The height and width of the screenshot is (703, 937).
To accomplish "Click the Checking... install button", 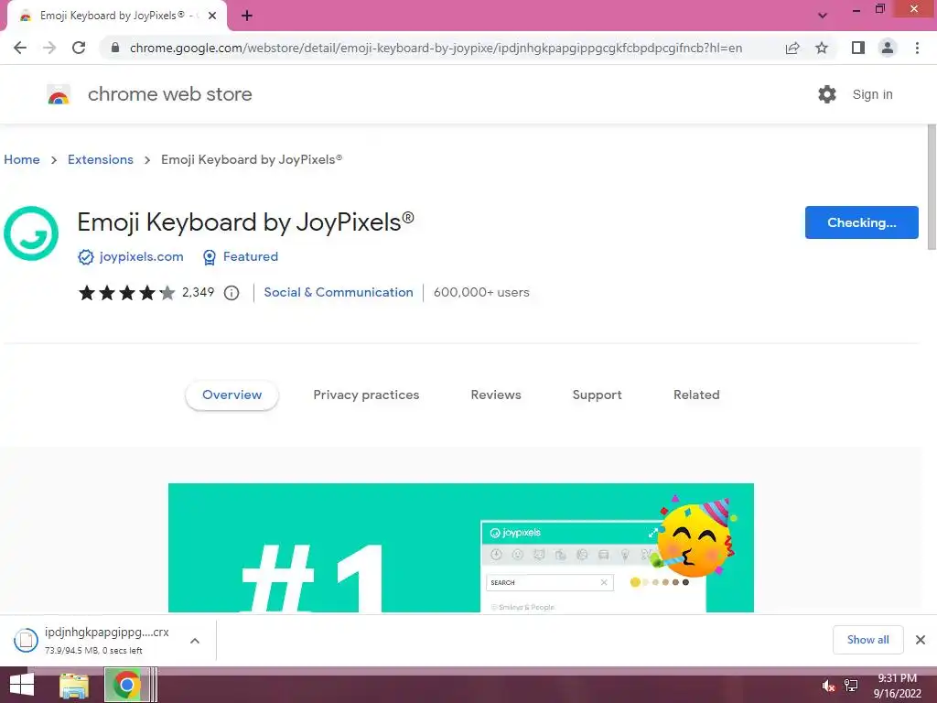I will (x=861, y=222).
